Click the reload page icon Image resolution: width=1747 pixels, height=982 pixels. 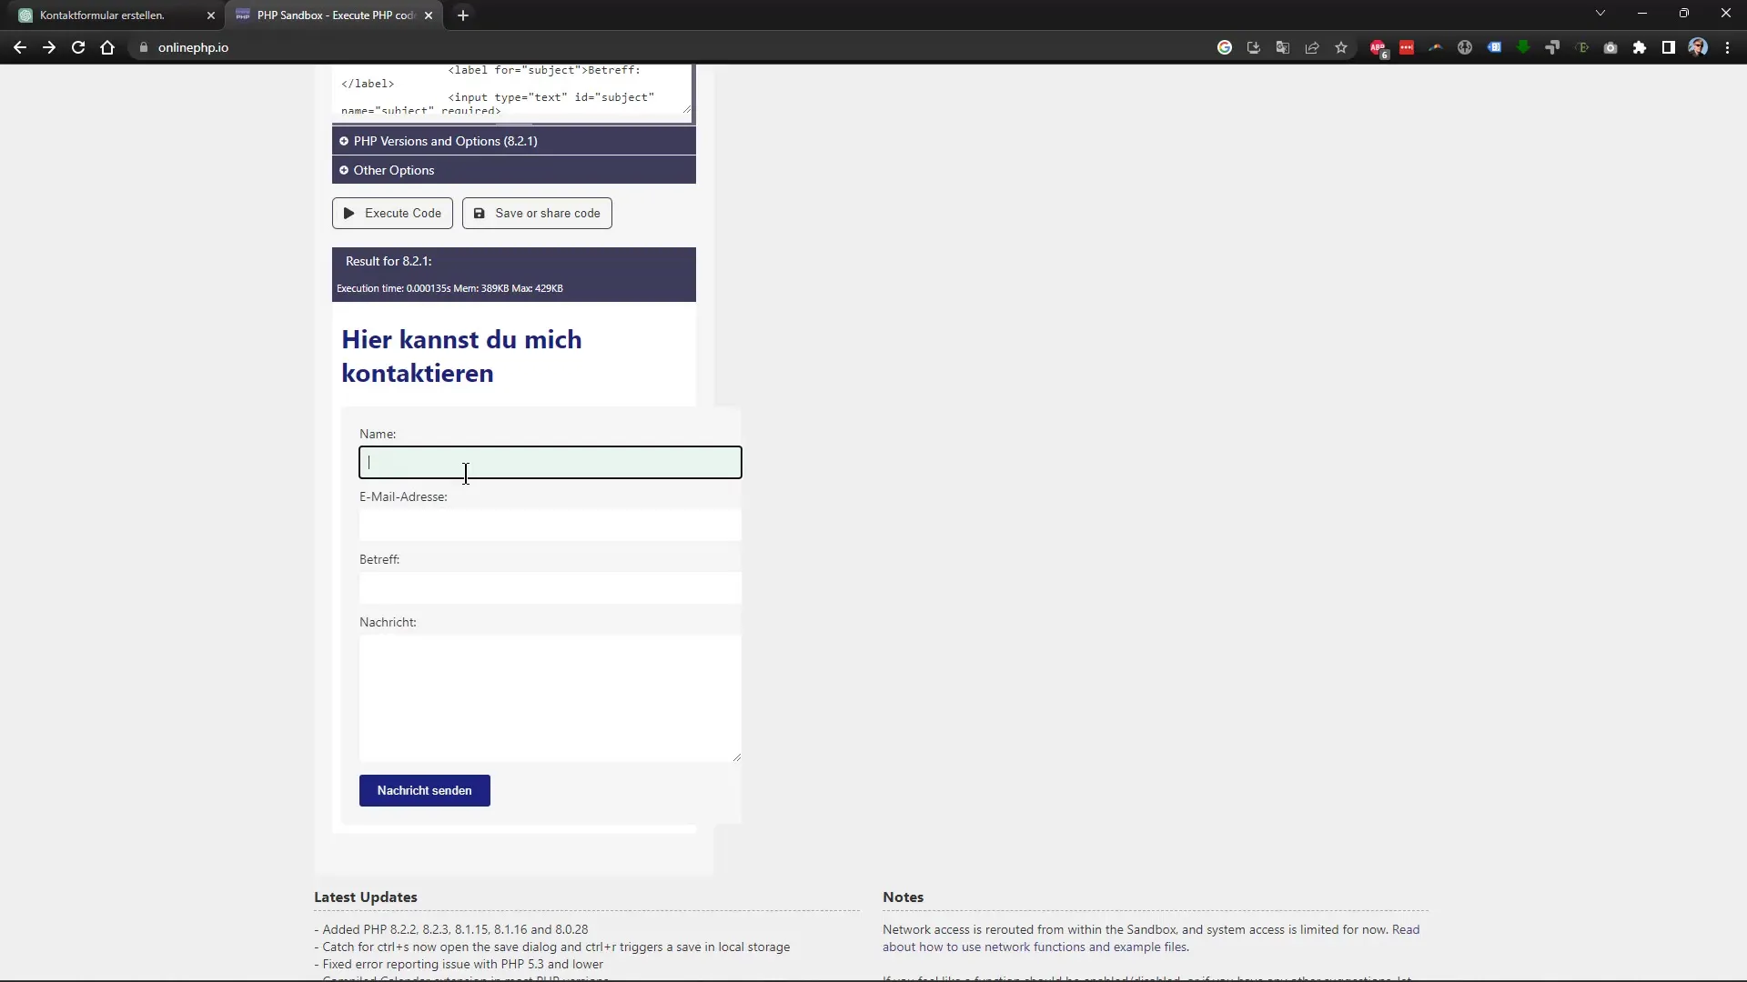pos(76,46)
